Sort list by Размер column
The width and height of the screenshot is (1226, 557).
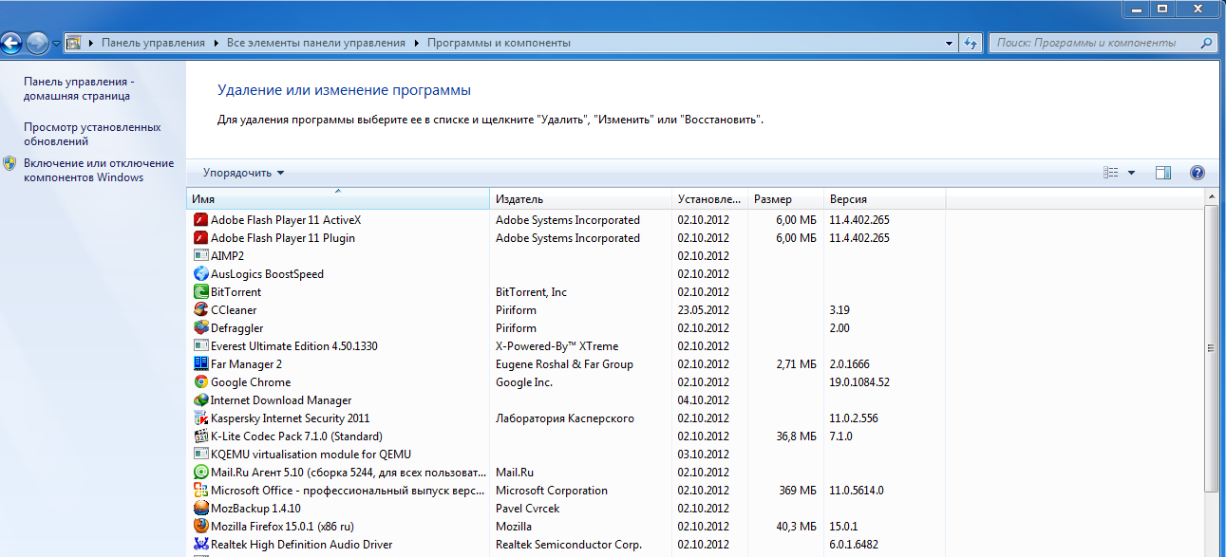[x=786, y=199]
